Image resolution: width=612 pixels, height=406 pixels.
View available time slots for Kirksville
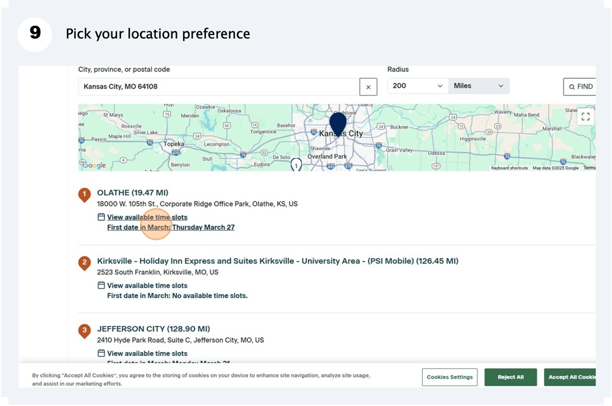click(x=147, y=286)
